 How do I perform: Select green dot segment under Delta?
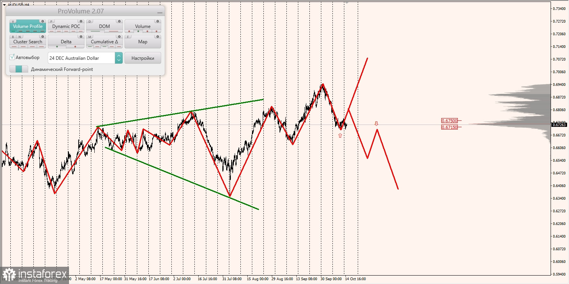(x=57, y=46)
